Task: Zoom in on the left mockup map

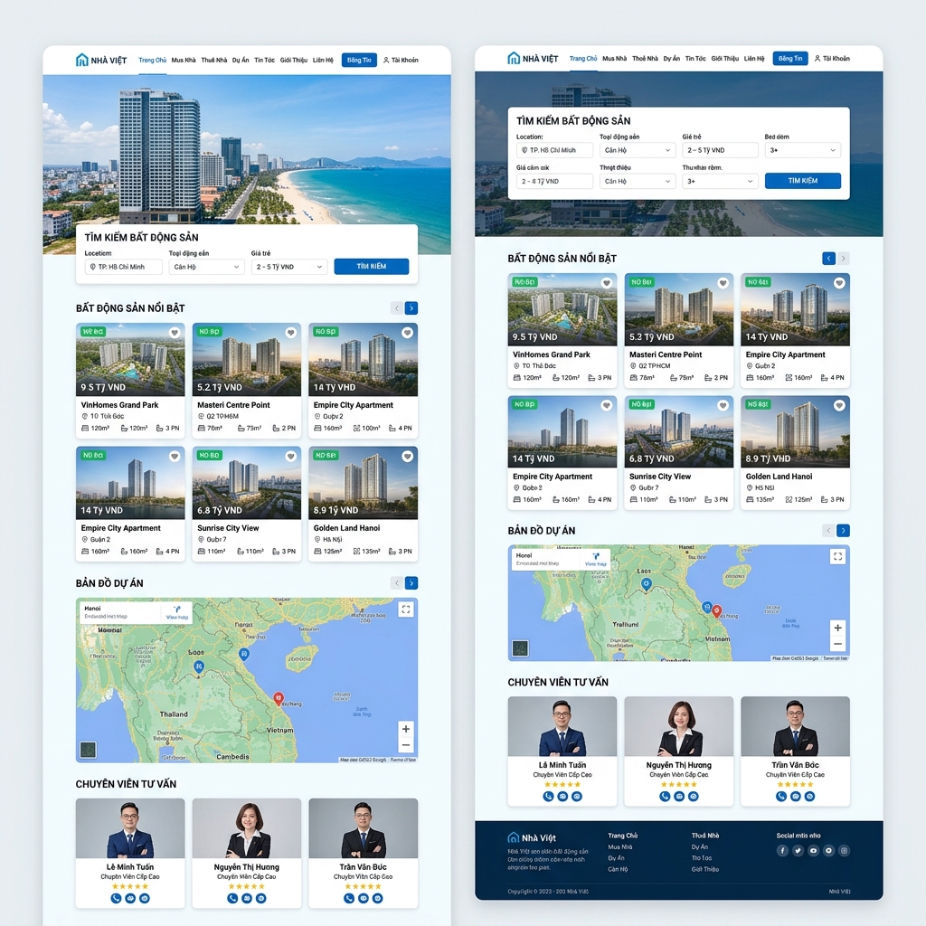Action: click(406, 729)
